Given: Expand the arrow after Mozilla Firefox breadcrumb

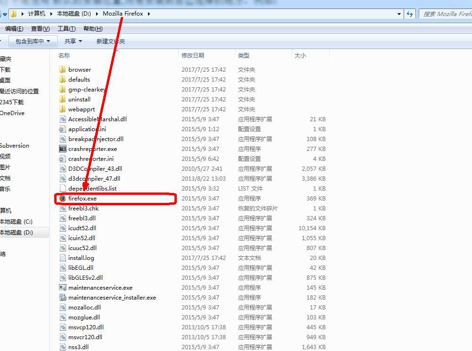Looking at the screenshot, I should click(149, 14).
